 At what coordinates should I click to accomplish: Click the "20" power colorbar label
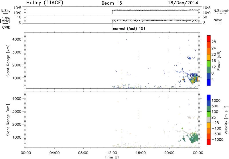[214, 55]
